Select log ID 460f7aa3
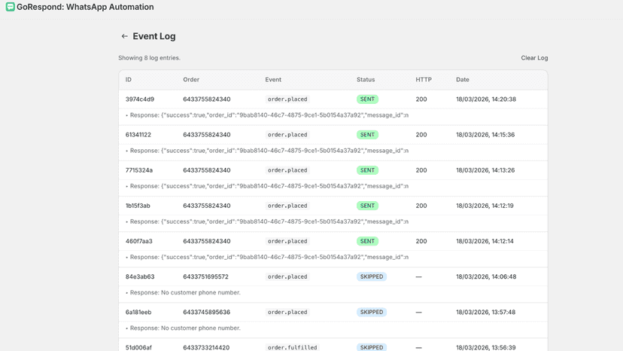The width and height of the screenshot is (623, 351). click(x=139, y=241)
